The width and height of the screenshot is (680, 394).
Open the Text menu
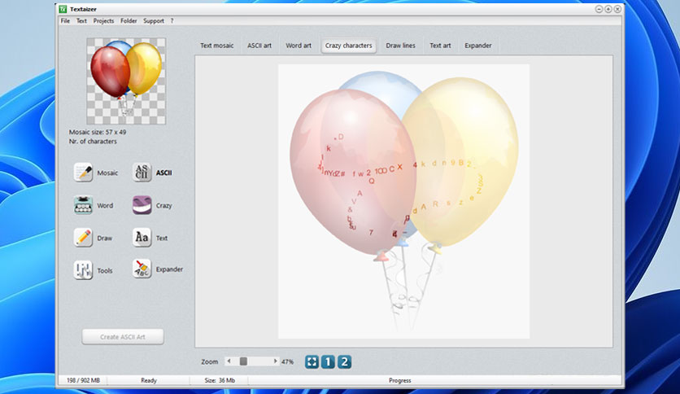[81, 21]
